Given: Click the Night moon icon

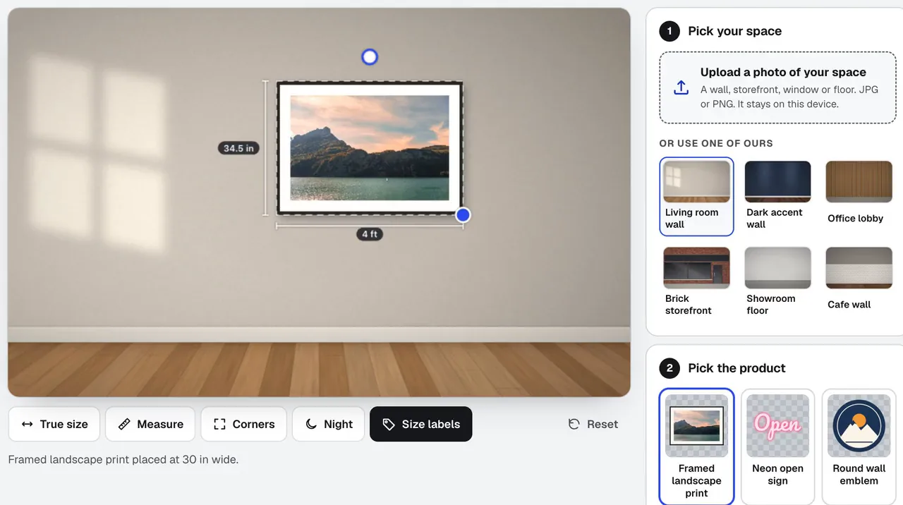Looking at the screenshot, I should click(x=311, y=424).
